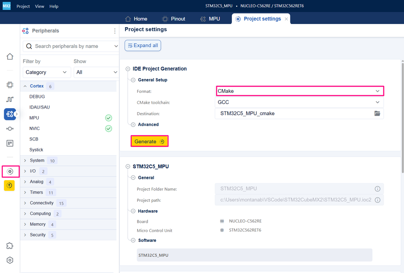Expand the Computing category

[25, 213]
